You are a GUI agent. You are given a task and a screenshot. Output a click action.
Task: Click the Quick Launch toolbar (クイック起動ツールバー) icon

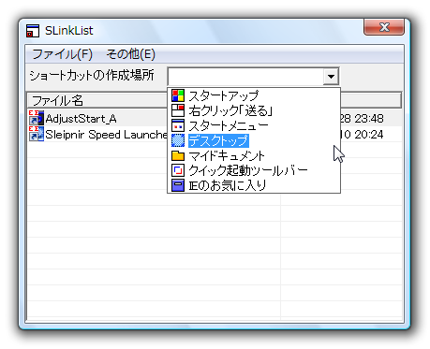(178, 170)
